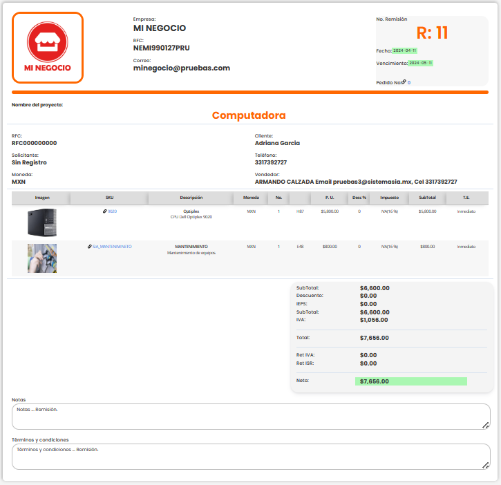
Task: Click the green Fecha date 2024-04-11
Action: tap(404, 50)
